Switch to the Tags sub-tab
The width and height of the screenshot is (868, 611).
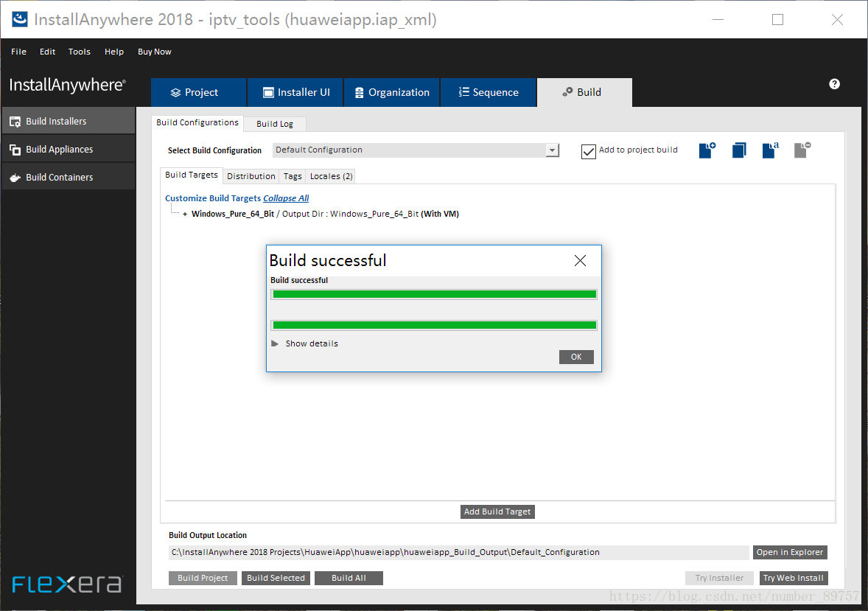[x=293, y=176]
